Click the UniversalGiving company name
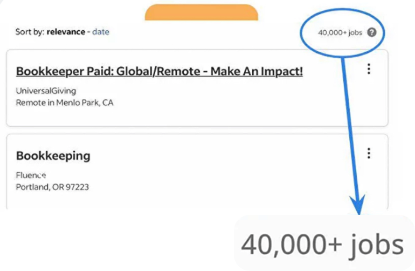This screenshot has width=415, height=271. click(x=46, y=91)
